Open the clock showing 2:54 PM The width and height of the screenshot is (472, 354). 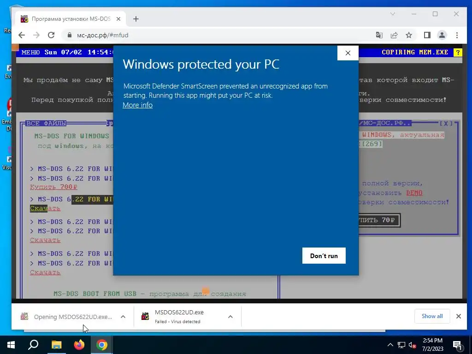(x=432, y=345)
